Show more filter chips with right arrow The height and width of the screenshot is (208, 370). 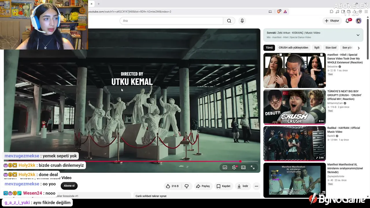[x=358, y=48]
